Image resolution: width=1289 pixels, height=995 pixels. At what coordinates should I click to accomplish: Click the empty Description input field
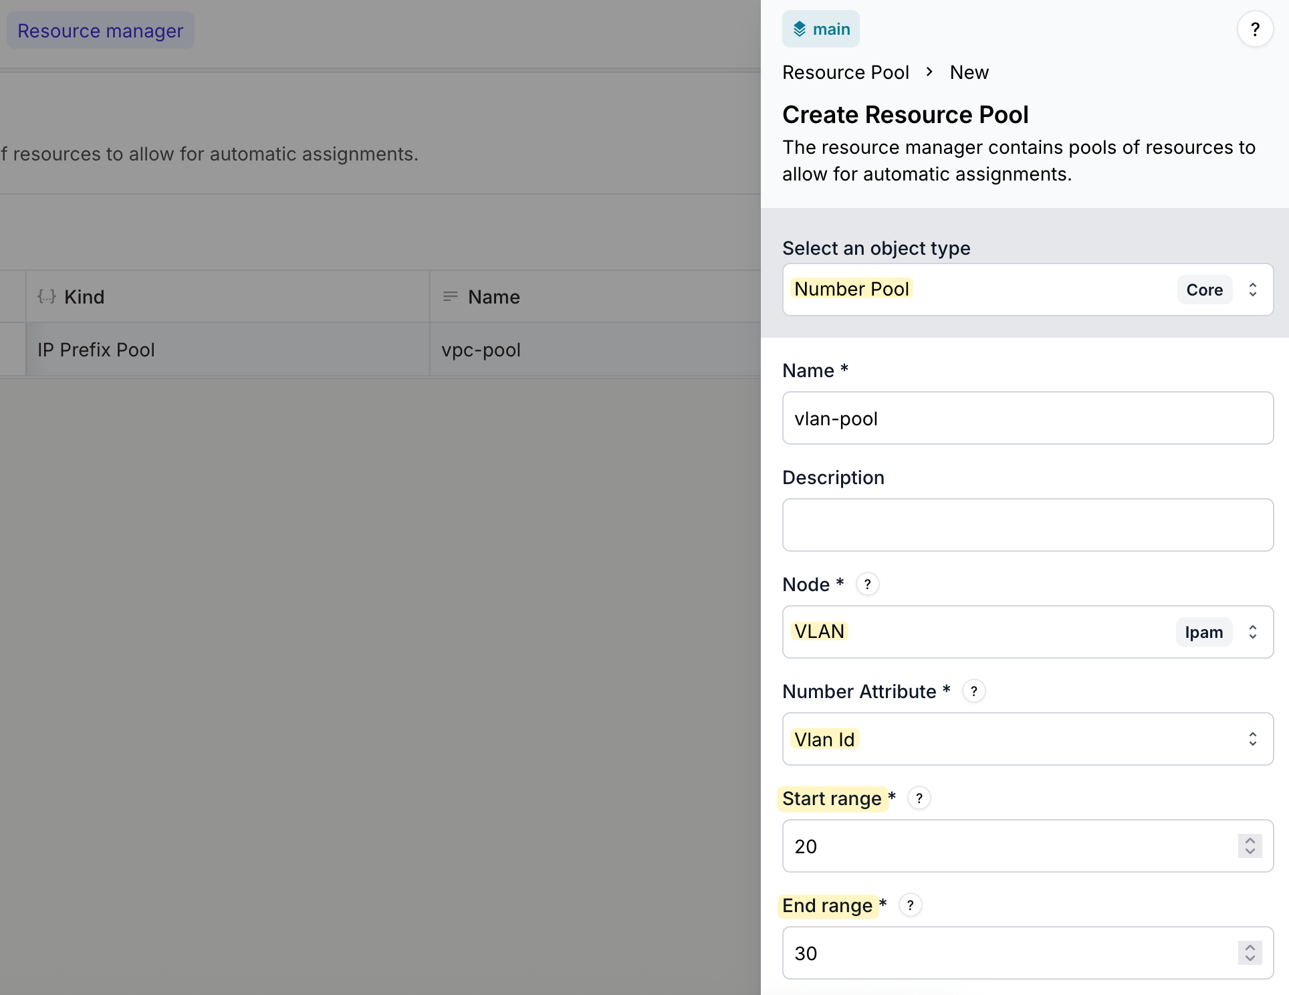click(x=1027, y=526)
